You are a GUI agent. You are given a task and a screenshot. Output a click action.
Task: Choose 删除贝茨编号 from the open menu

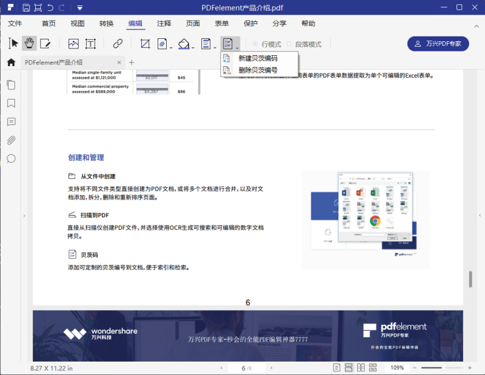pos(259,70)
